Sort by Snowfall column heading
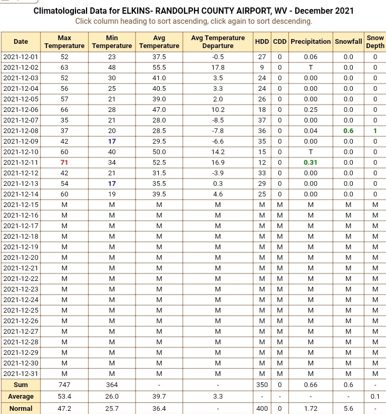 (348, 42)
